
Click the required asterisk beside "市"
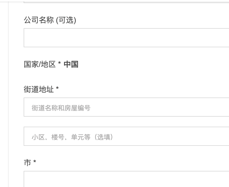click(35, 162)
